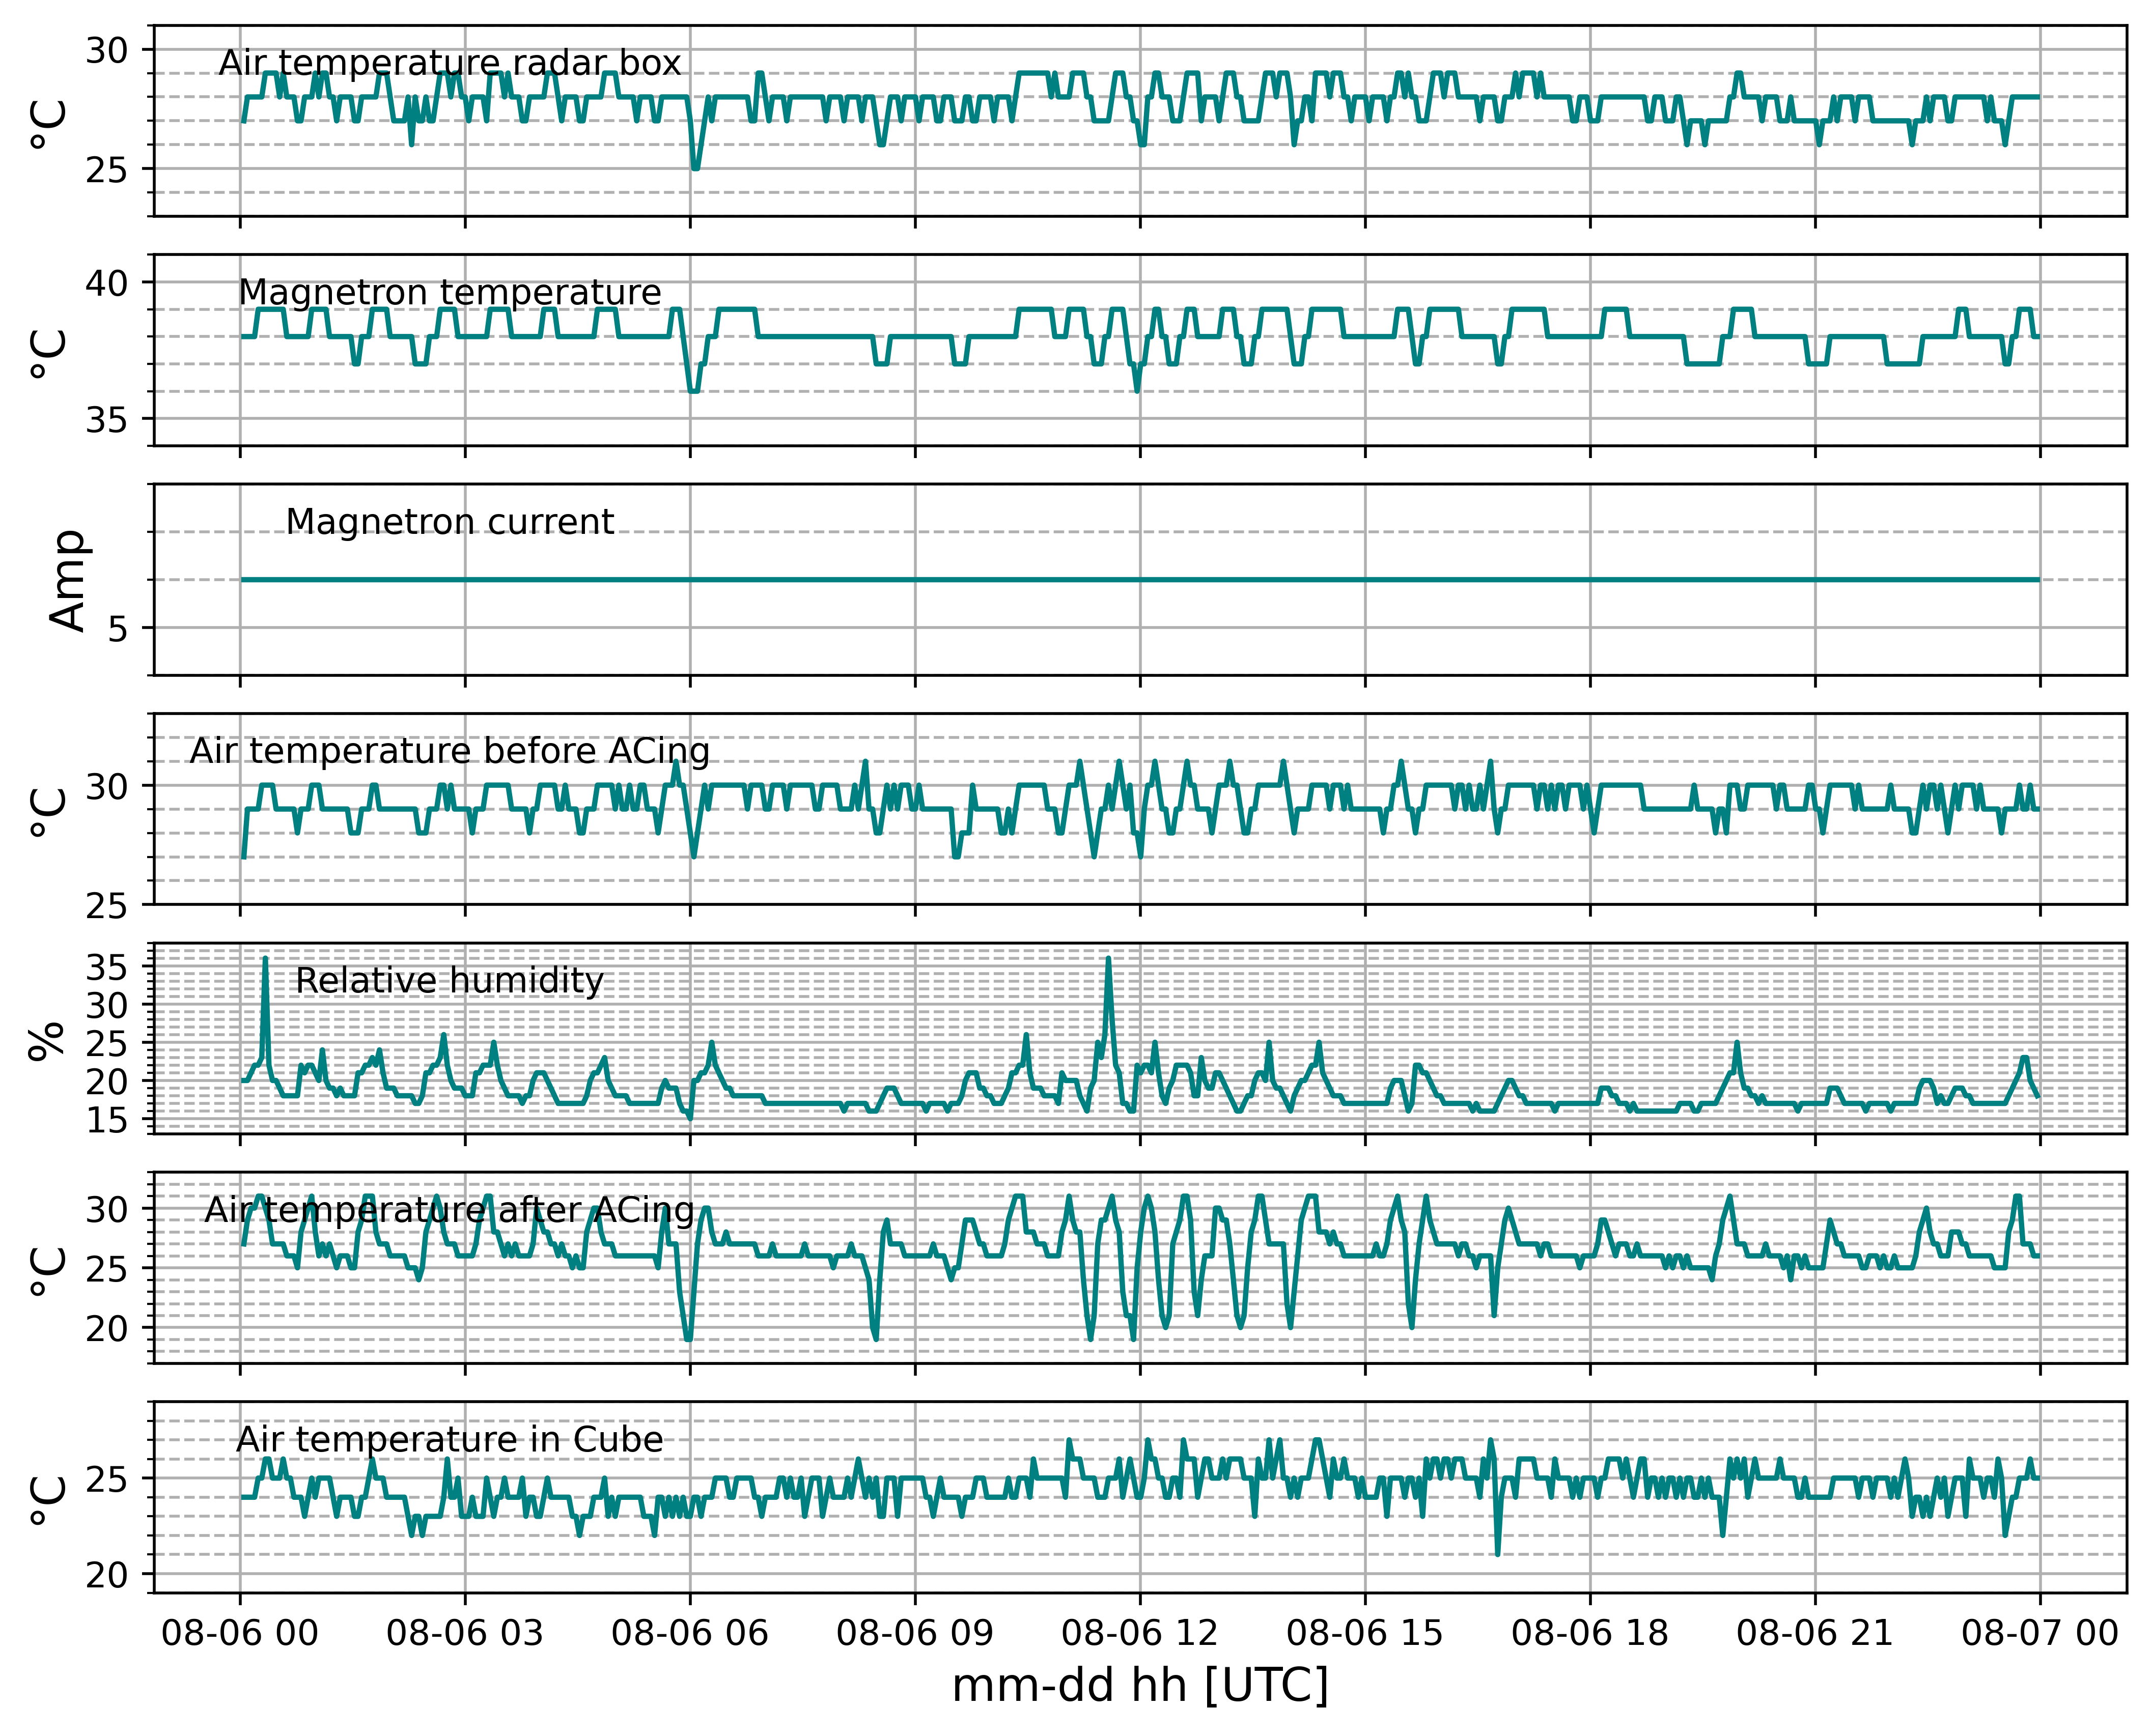Click the '08-06 21' x-axis tick label
2152x1736 pixels.
[x=1815, y=1633]
